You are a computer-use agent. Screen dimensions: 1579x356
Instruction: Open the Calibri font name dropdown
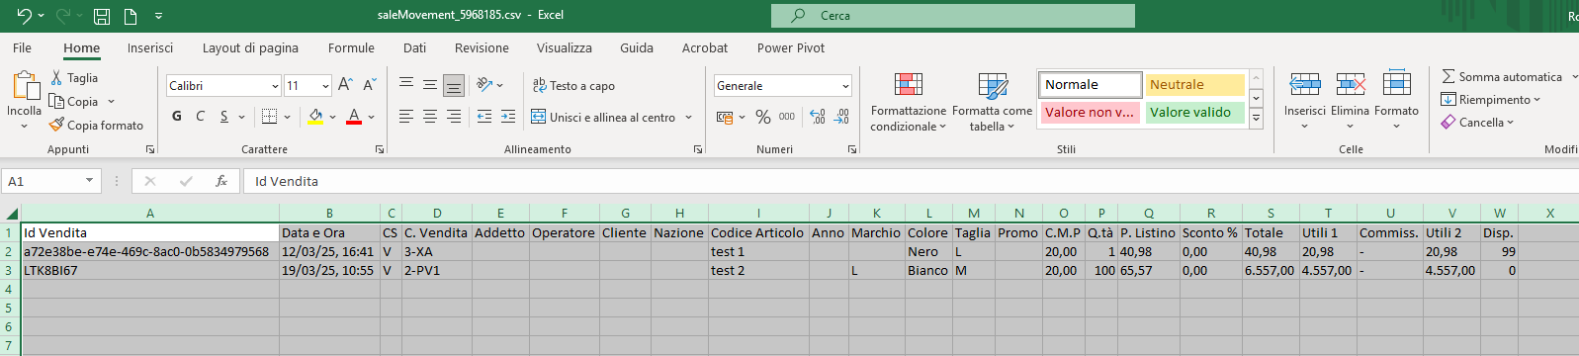click(x=275, y=86)
